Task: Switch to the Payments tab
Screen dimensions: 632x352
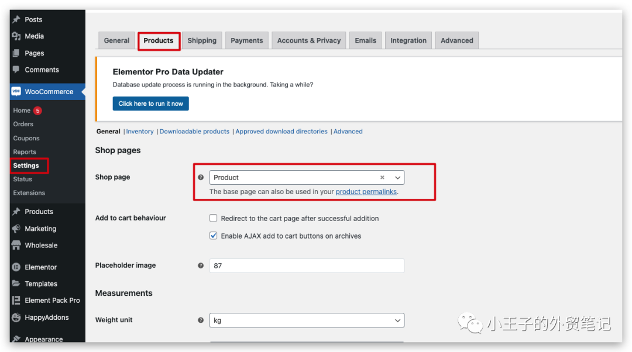Action: pyautogui.click(x=247, y=40)
